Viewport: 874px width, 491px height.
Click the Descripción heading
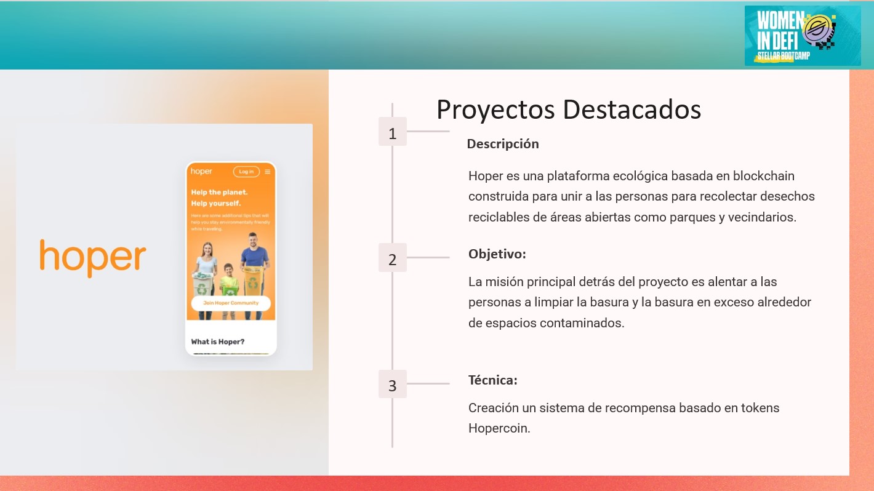pos(503,144)
